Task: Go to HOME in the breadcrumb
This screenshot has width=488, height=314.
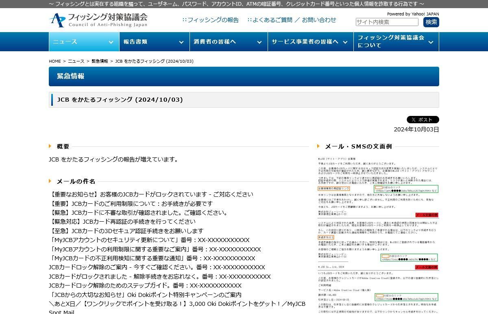Action: coord(54,61)
